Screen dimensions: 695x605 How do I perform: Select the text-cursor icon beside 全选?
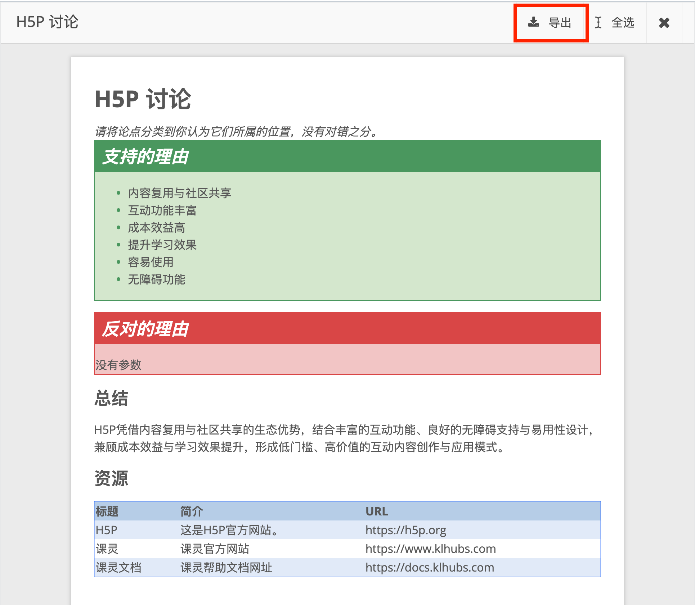pos(598,22)
